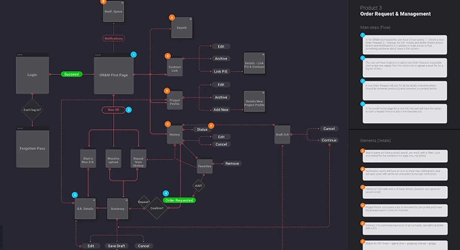The width and height of the screenshot is (460, 250).
Task: Click the Save Draft pill
Action: pos(116,246)
